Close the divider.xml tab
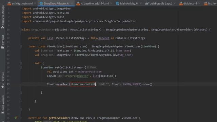 (x=199, y=3)
